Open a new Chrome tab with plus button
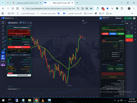Screen dimensions: 137x103 click(x=77, y=3)
